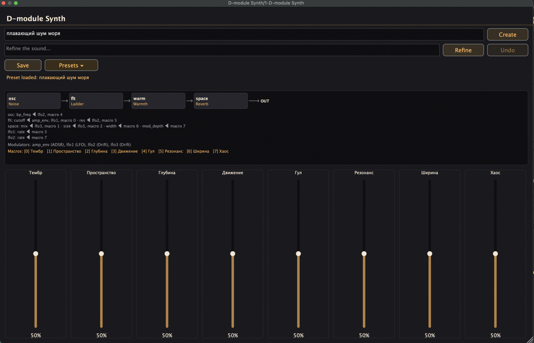Click the osc Noise module block
Image resolution: width=534 pixels, height=343 pixels.
pyautogui.click(x=34, y=101)
